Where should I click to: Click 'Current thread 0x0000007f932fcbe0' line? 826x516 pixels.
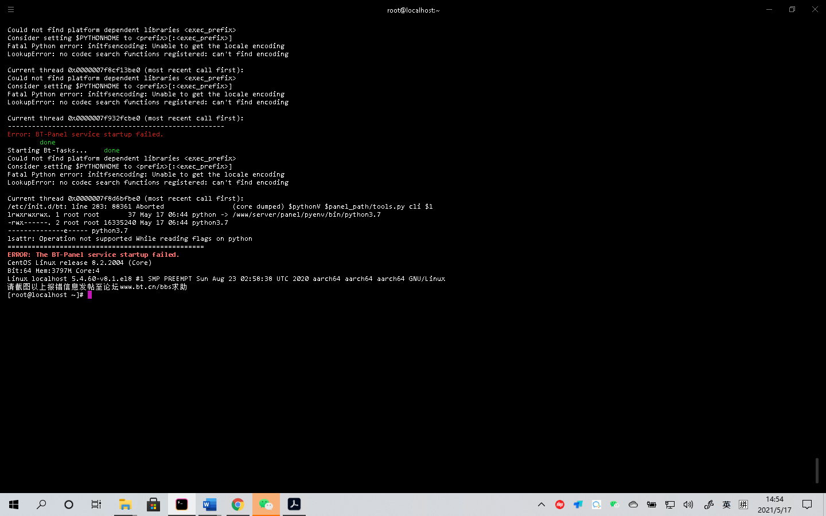coord(126,118)
